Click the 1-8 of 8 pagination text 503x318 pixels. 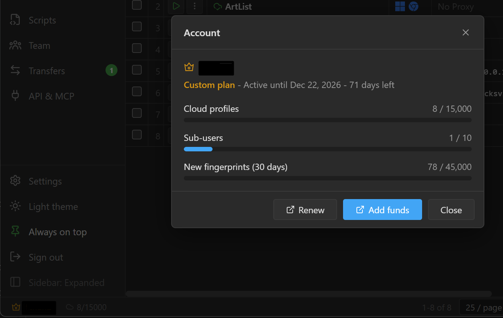click(437, 308)
